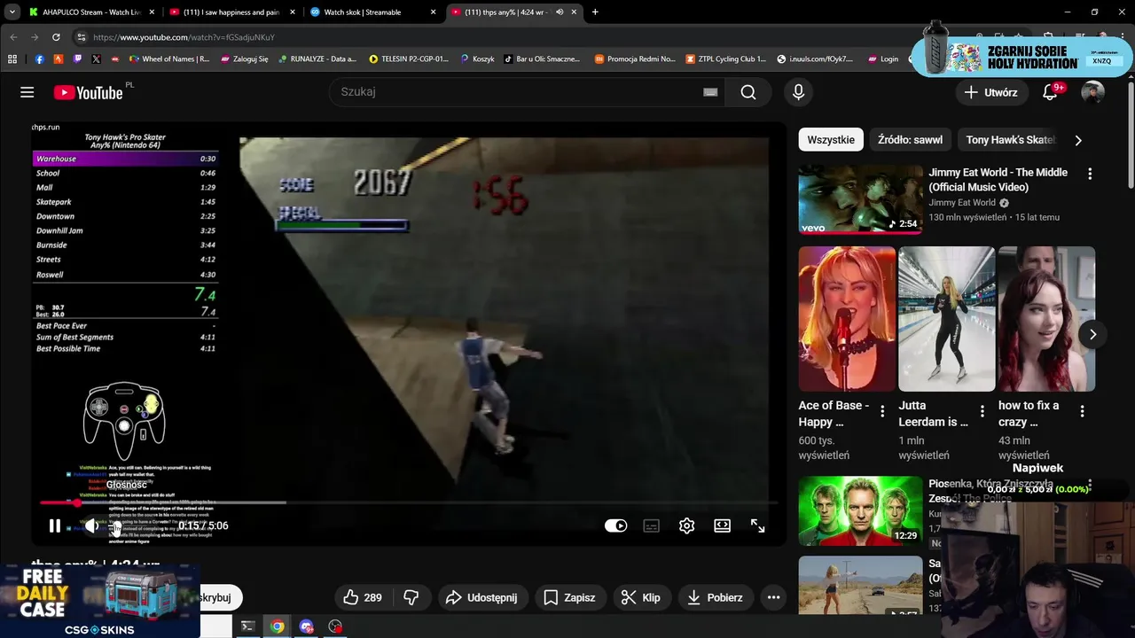Open the Twitch bookmark icon
This screenshot has width=1135, height=638.
pyautogui.click(x=77, y=58)
